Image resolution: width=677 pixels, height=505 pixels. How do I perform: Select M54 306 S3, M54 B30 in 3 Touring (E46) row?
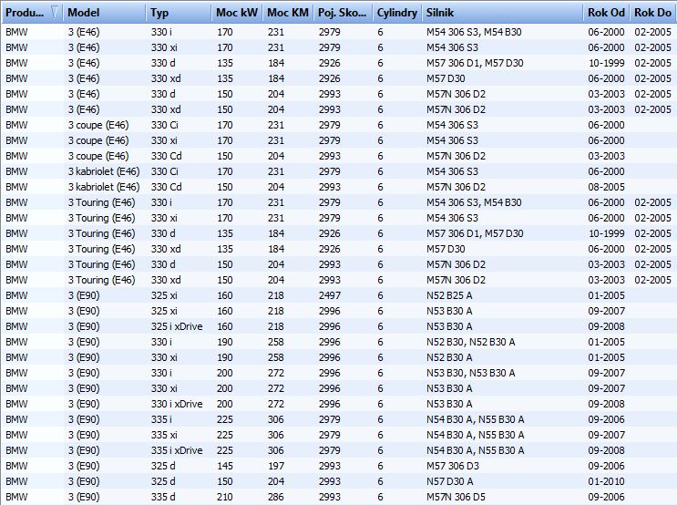click(474, 202)
